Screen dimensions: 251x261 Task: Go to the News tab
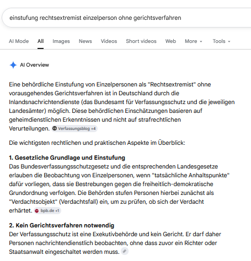86,41
